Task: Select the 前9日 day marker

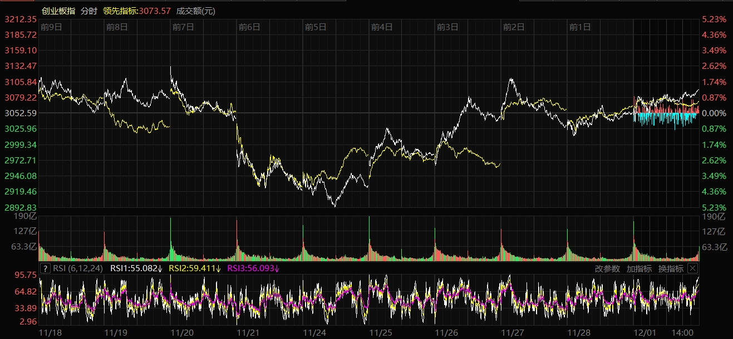Action: coord(51,27)
